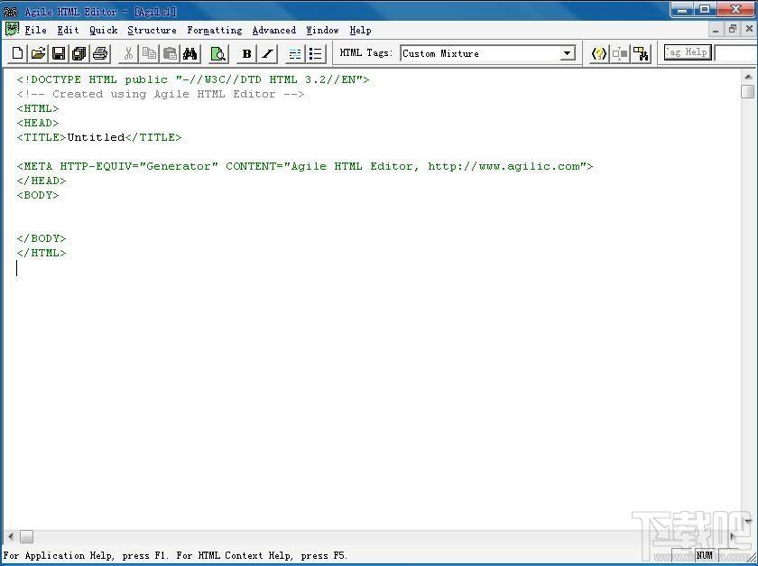Click the opening <HEAD> tag

click(38, 123)
